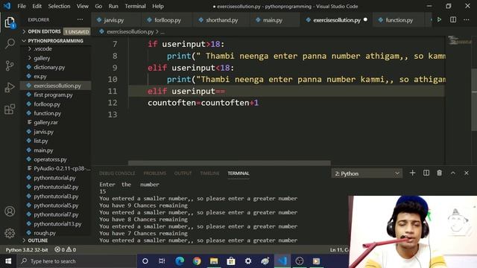Image resolution: width=477 pixels, height=268 pixels.
Task: Open the Edit menu
Action: [37, 6]
